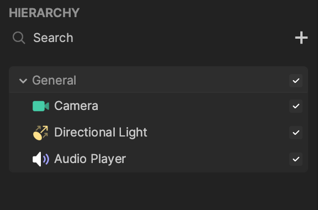Click the Directional Light arrows icon
The image size is (318, 210).
coord(40,133)
